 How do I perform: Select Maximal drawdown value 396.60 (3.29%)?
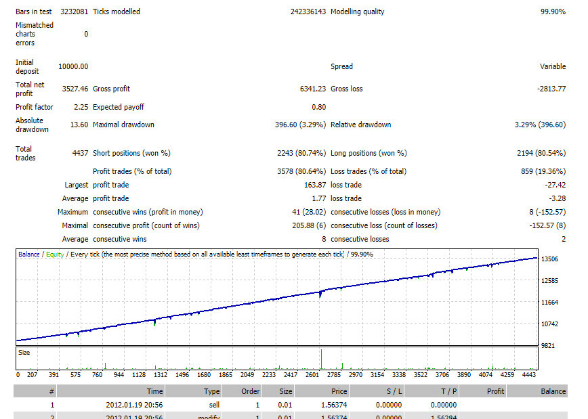(x=300, y=125)
